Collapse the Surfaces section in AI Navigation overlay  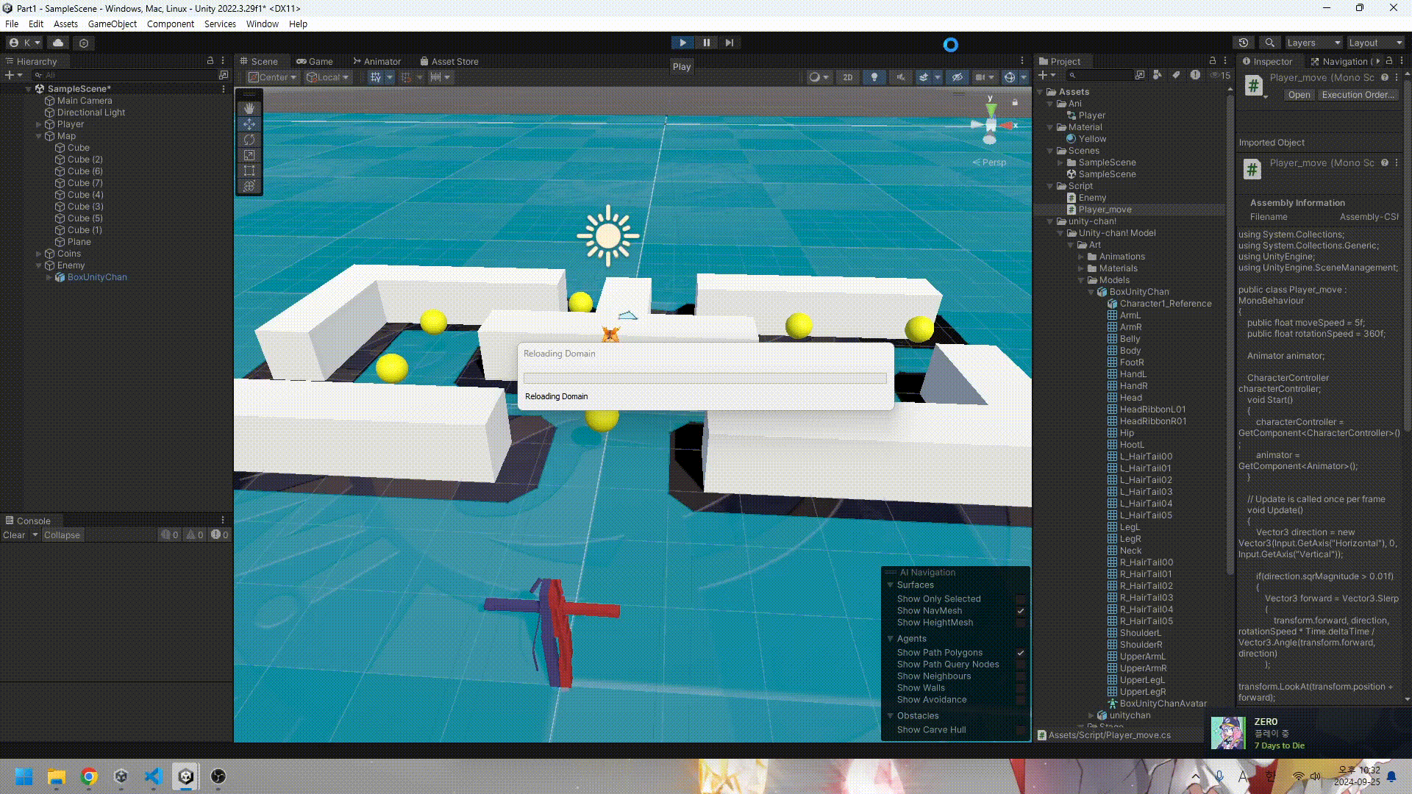click(891, 585)
